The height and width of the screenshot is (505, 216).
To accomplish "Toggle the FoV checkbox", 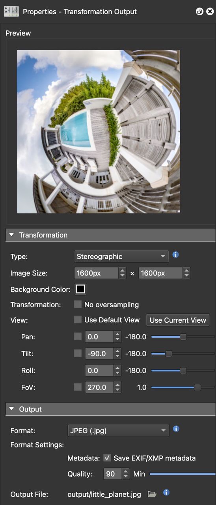I will point(78,387).
